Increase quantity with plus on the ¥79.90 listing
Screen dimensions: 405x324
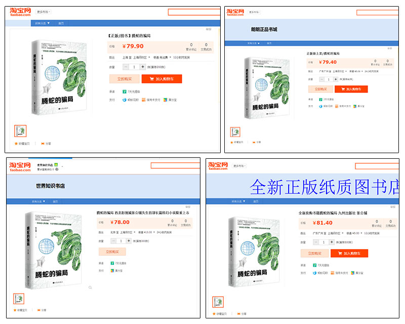(x=143, y=67)
